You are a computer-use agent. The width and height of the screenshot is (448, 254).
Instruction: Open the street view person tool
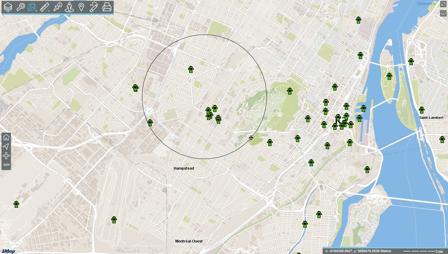pos(69,7)
